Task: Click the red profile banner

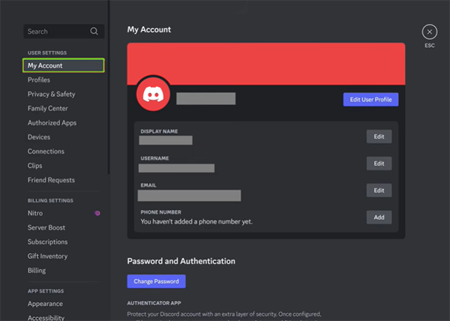Action: point(266,64)
